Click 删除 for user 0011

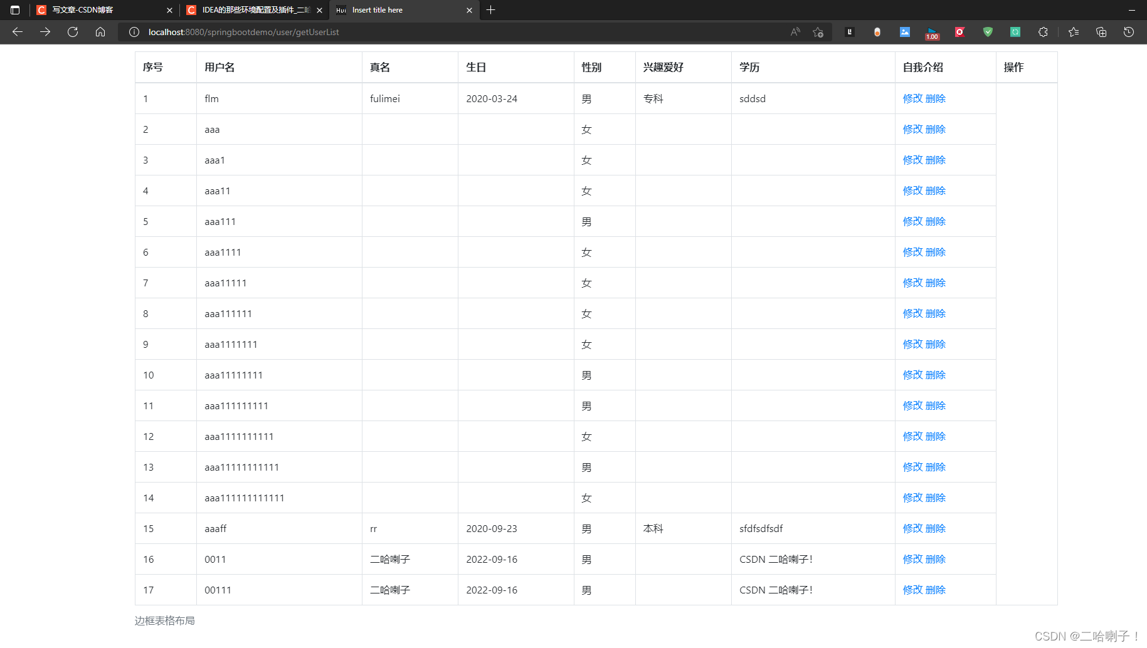point(936,559)
